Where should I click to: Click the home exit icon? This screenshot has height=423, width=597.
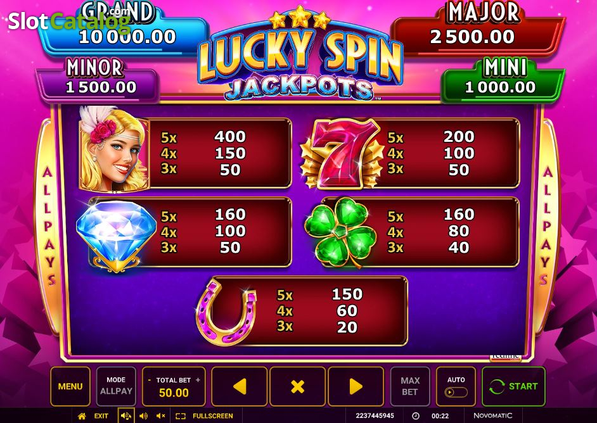82,416
